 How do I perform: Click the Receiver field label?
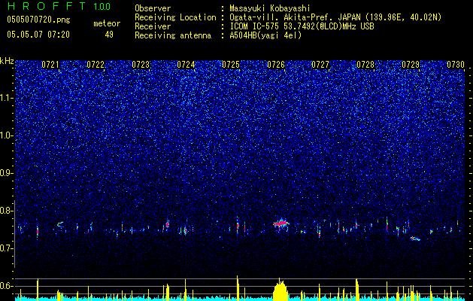153,26
